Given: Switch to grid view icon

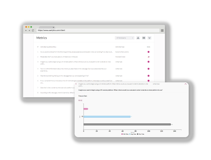Looking at the screenshot, I should click(144, 38).
